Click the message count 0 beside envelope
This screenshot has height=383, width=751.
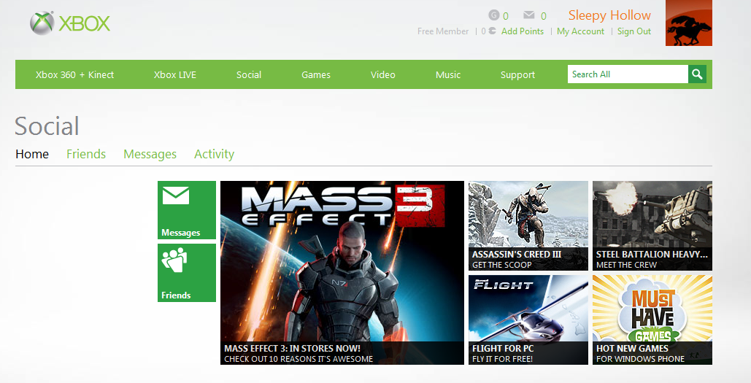[x=544, y=16]
